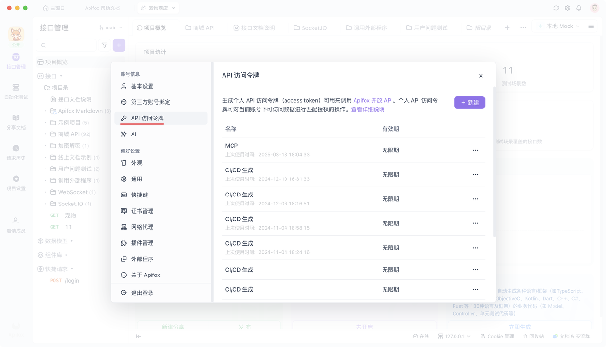Switch to the 调用外部程序 tab

coord(366,28)
